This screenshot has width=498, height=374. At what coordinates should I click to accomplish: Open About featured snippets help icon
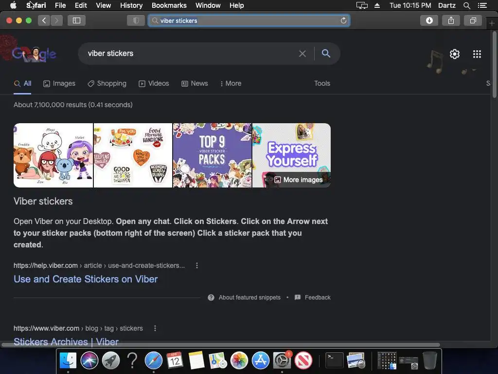click(211, 298)
